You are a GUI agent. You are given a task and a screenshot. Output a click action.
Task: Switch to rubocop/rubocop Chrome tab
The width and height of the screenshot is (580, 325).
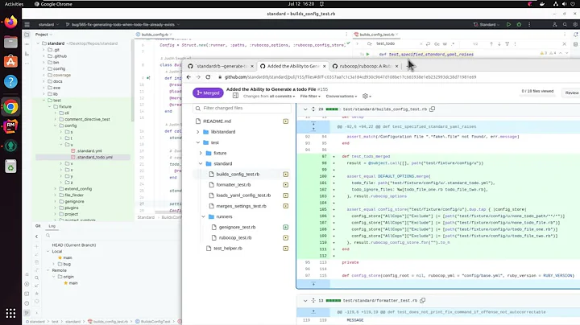(364, 66)
